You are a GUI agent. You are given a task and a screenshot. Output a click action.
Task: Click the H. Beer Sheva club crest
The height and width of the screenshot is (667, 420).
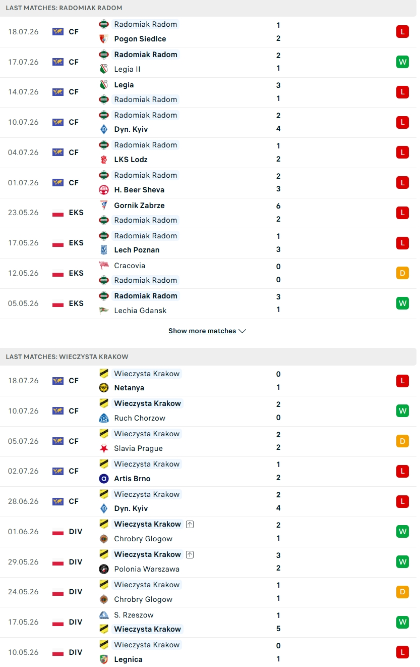pos(104,190)
